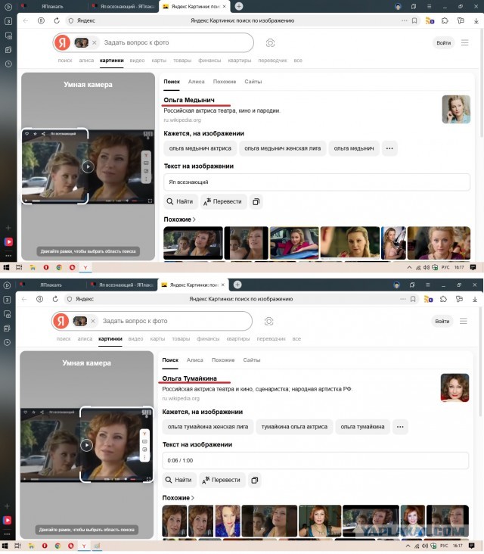Click the Войти button in lower browser window
The height and width of the screenshot is (554, 484).
click(x=442, y=322)
